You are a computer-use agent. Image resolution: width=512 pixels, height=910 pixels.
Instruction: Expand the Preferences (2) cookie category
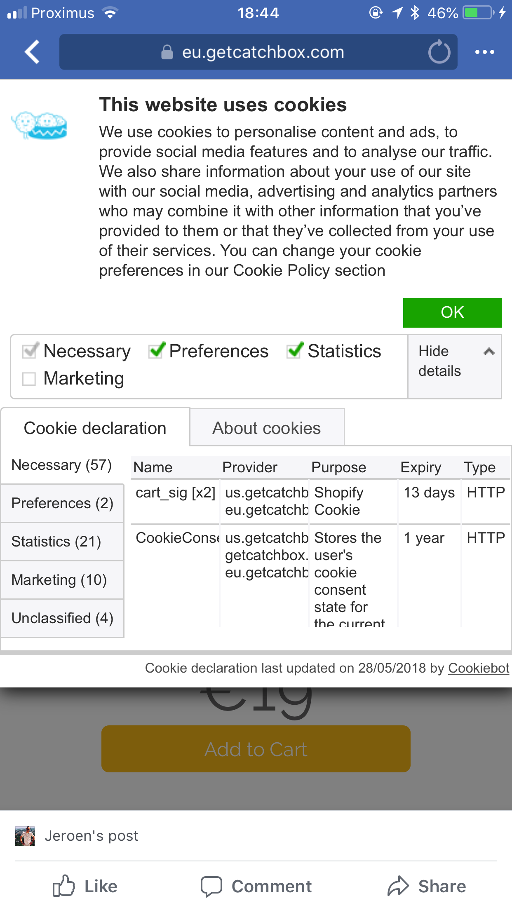(62, 503)
